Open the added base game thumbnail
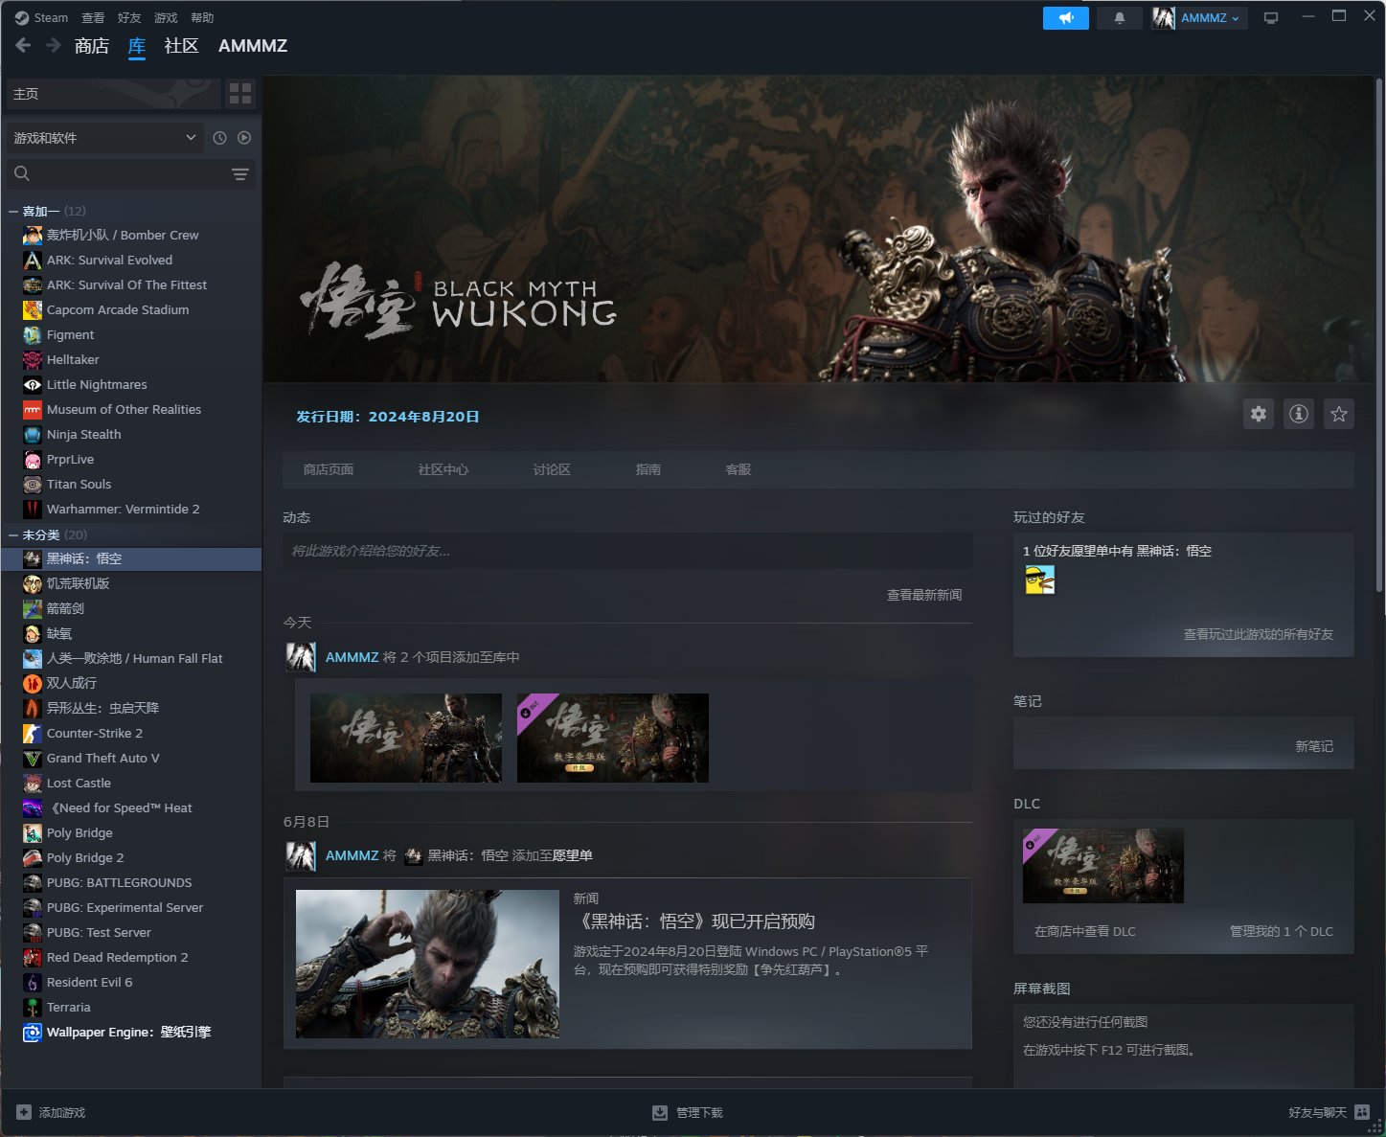This screenshot has width=1386, height=1137. (406, 738)
